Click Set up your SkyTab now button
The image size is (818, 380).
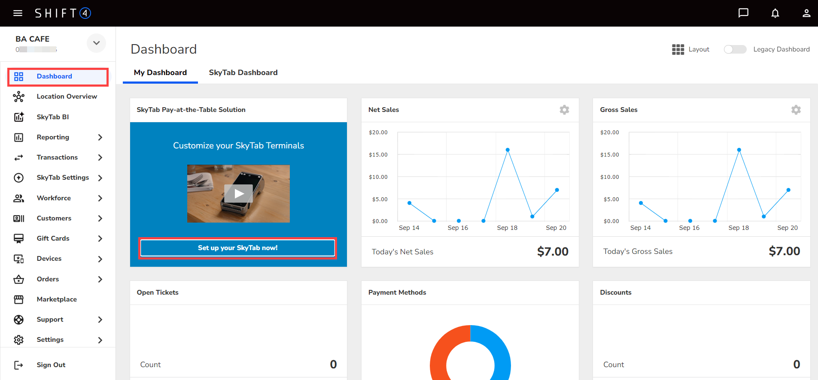(237, 248)
